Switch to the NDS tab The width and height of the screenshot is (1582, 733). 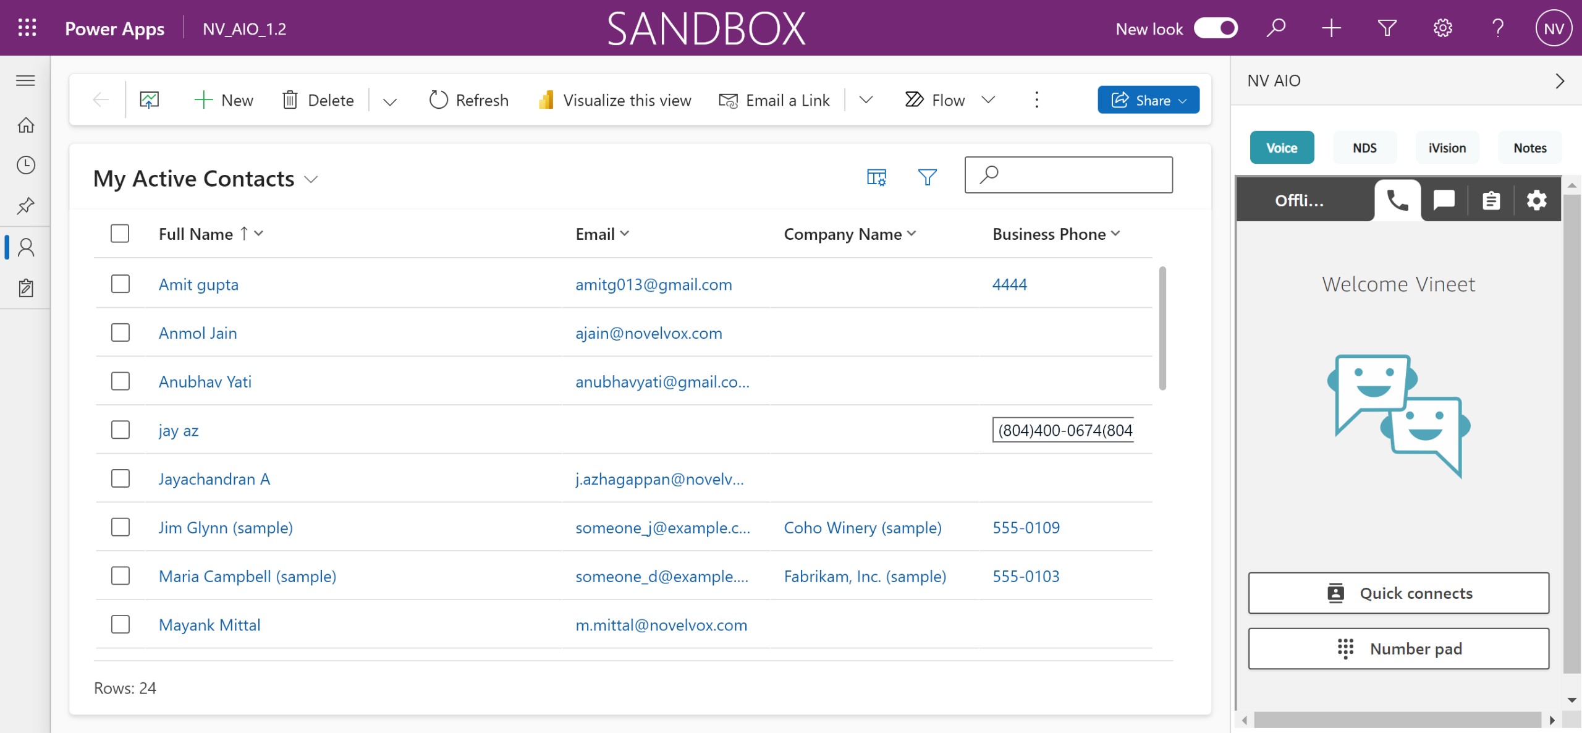[1364, 148]
